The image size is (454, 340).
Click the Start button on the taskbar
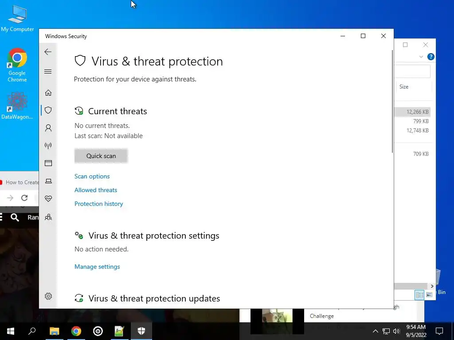11,331
